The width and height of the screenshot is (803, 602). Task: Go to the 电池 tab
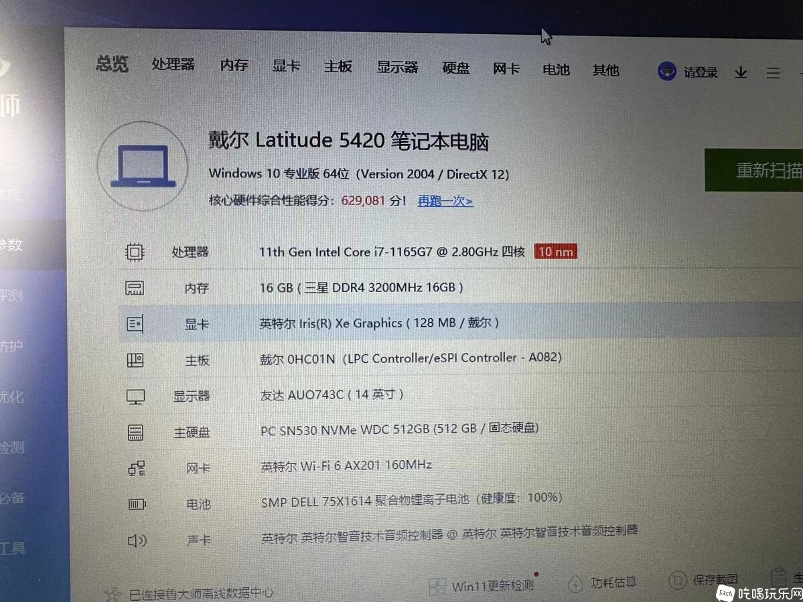click(556, 69)
